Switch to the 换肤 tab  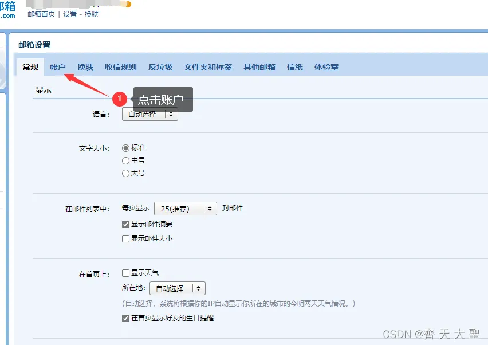tap(85, 67)
